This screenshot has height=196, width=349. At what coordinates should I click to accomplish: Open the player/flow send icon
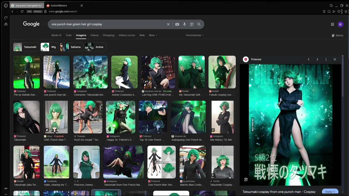pos(334,11)
